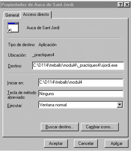The width and height of the screenshot is (131, 151).
Task: Switch to the General tab
Action: point(12,15)
